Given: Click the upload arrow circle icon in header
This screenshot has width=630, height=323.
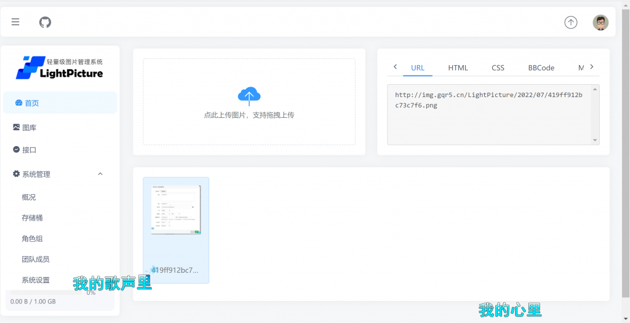Looking at the screenshot, I should (x=570, y=23).
